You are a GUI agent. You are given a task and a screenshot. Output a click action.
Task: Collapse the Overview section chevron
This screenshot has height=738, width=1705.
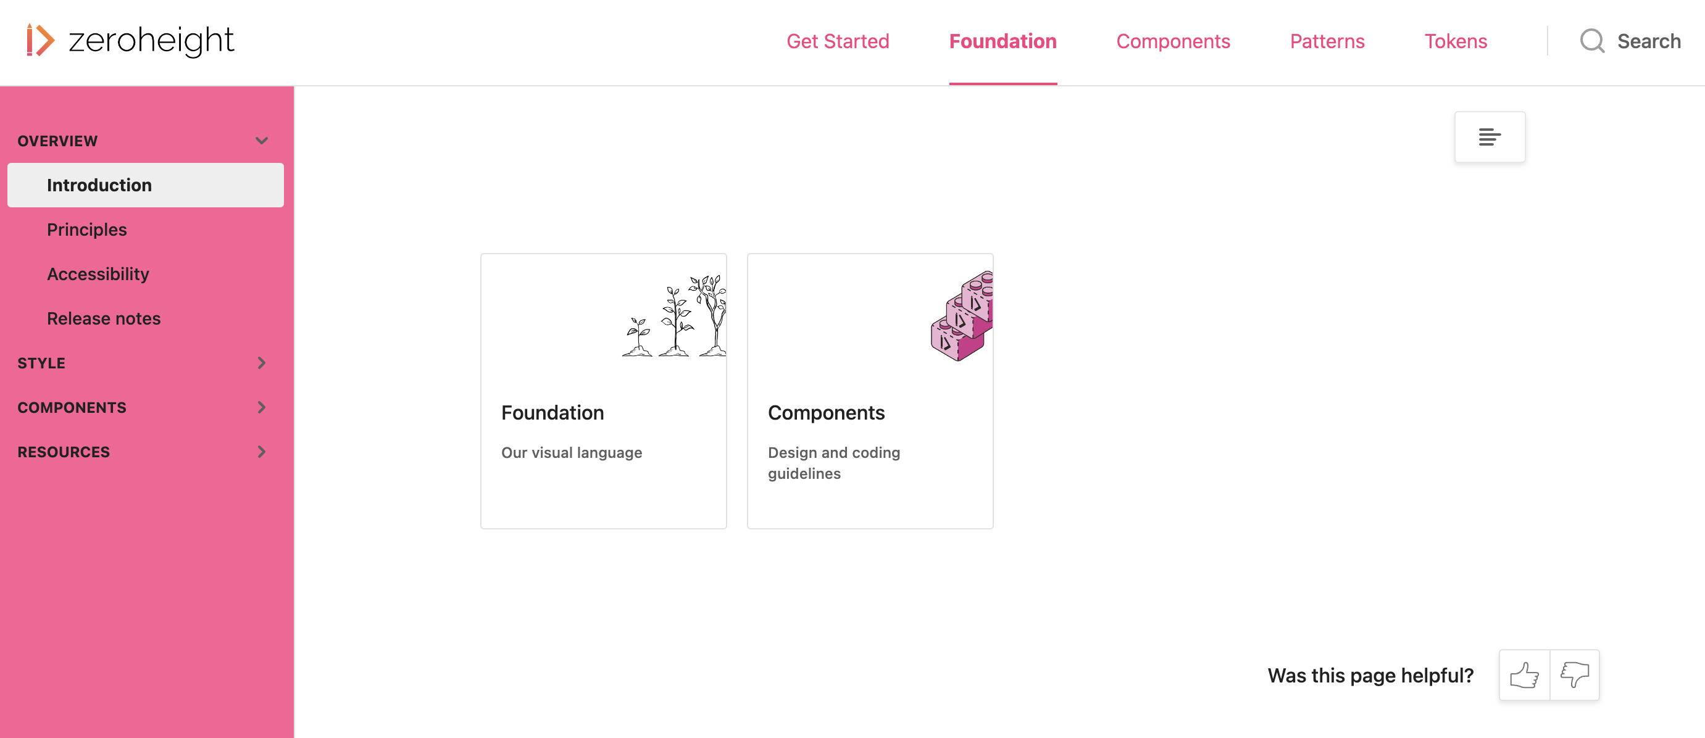[x=262, y=141]
